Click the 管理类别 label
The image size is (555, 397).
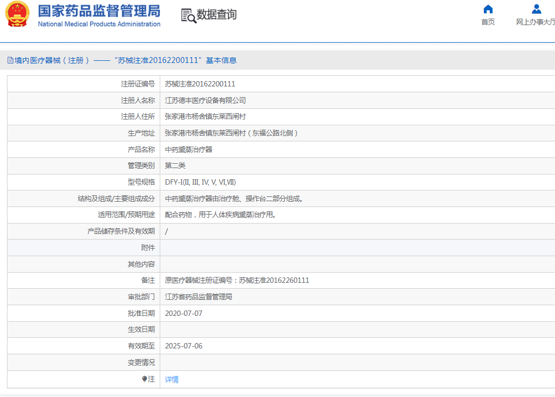(141, 165)
